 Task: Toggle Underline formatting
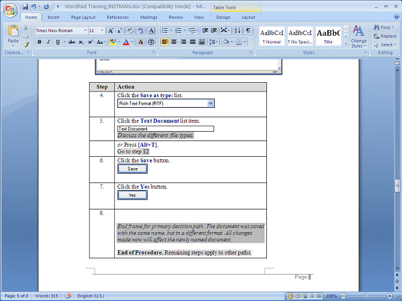[x=58, y=42]
